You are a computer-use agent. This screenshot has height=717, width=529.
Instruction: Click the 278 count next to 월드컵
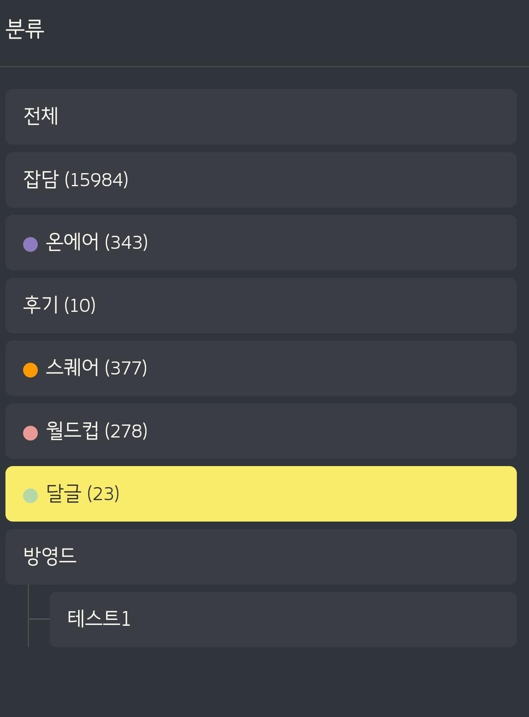pyautogui.click(x=126, y=431)
